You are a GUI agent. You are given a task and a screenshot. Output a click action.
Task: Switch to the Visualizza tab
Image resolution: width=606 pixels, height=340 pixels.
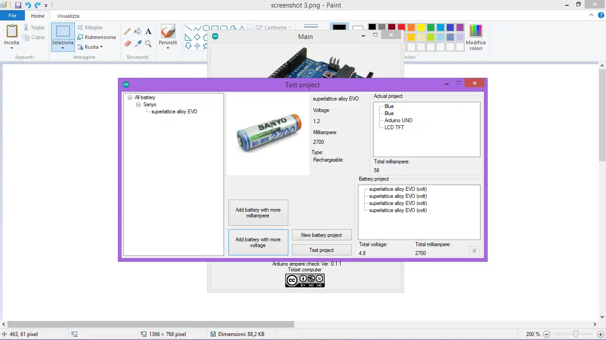point(68,15)
